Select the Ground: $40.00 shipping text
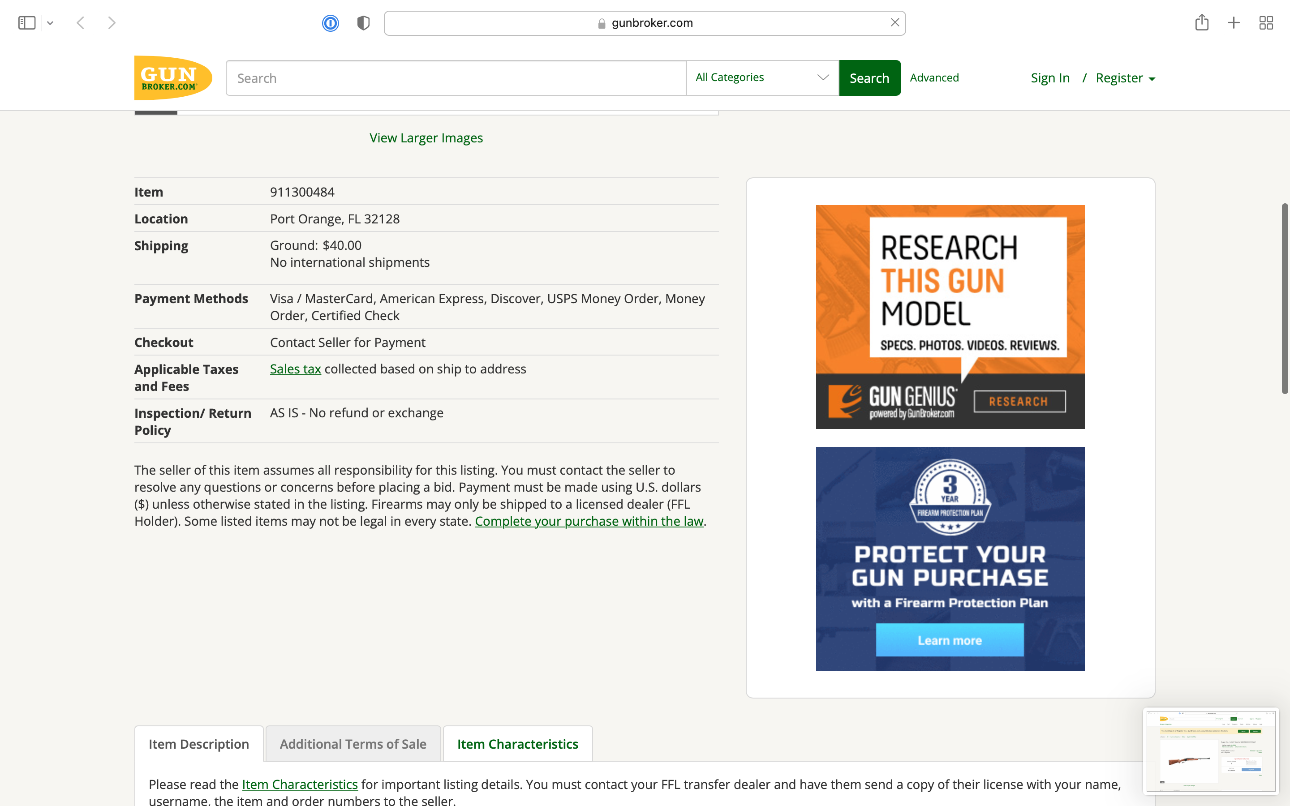Screen dimensions: 1290x806 pos(316,245)
